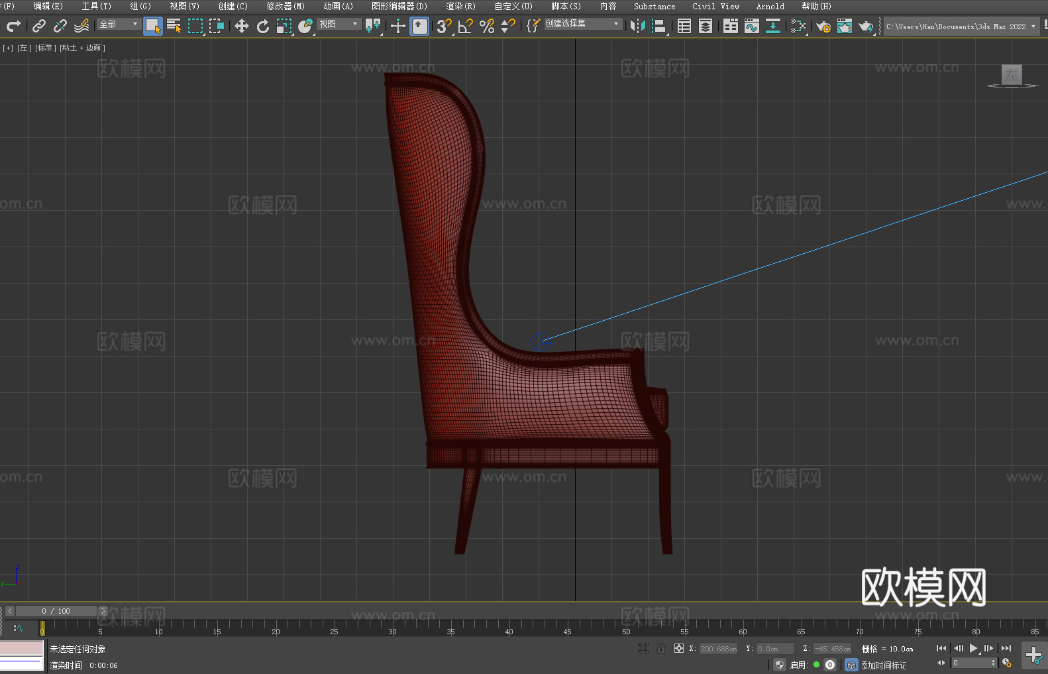Open the [标准] viewport setting menu
Image resolution: width=1048 pixels, height=674 pixels.
tap(45, 48)
